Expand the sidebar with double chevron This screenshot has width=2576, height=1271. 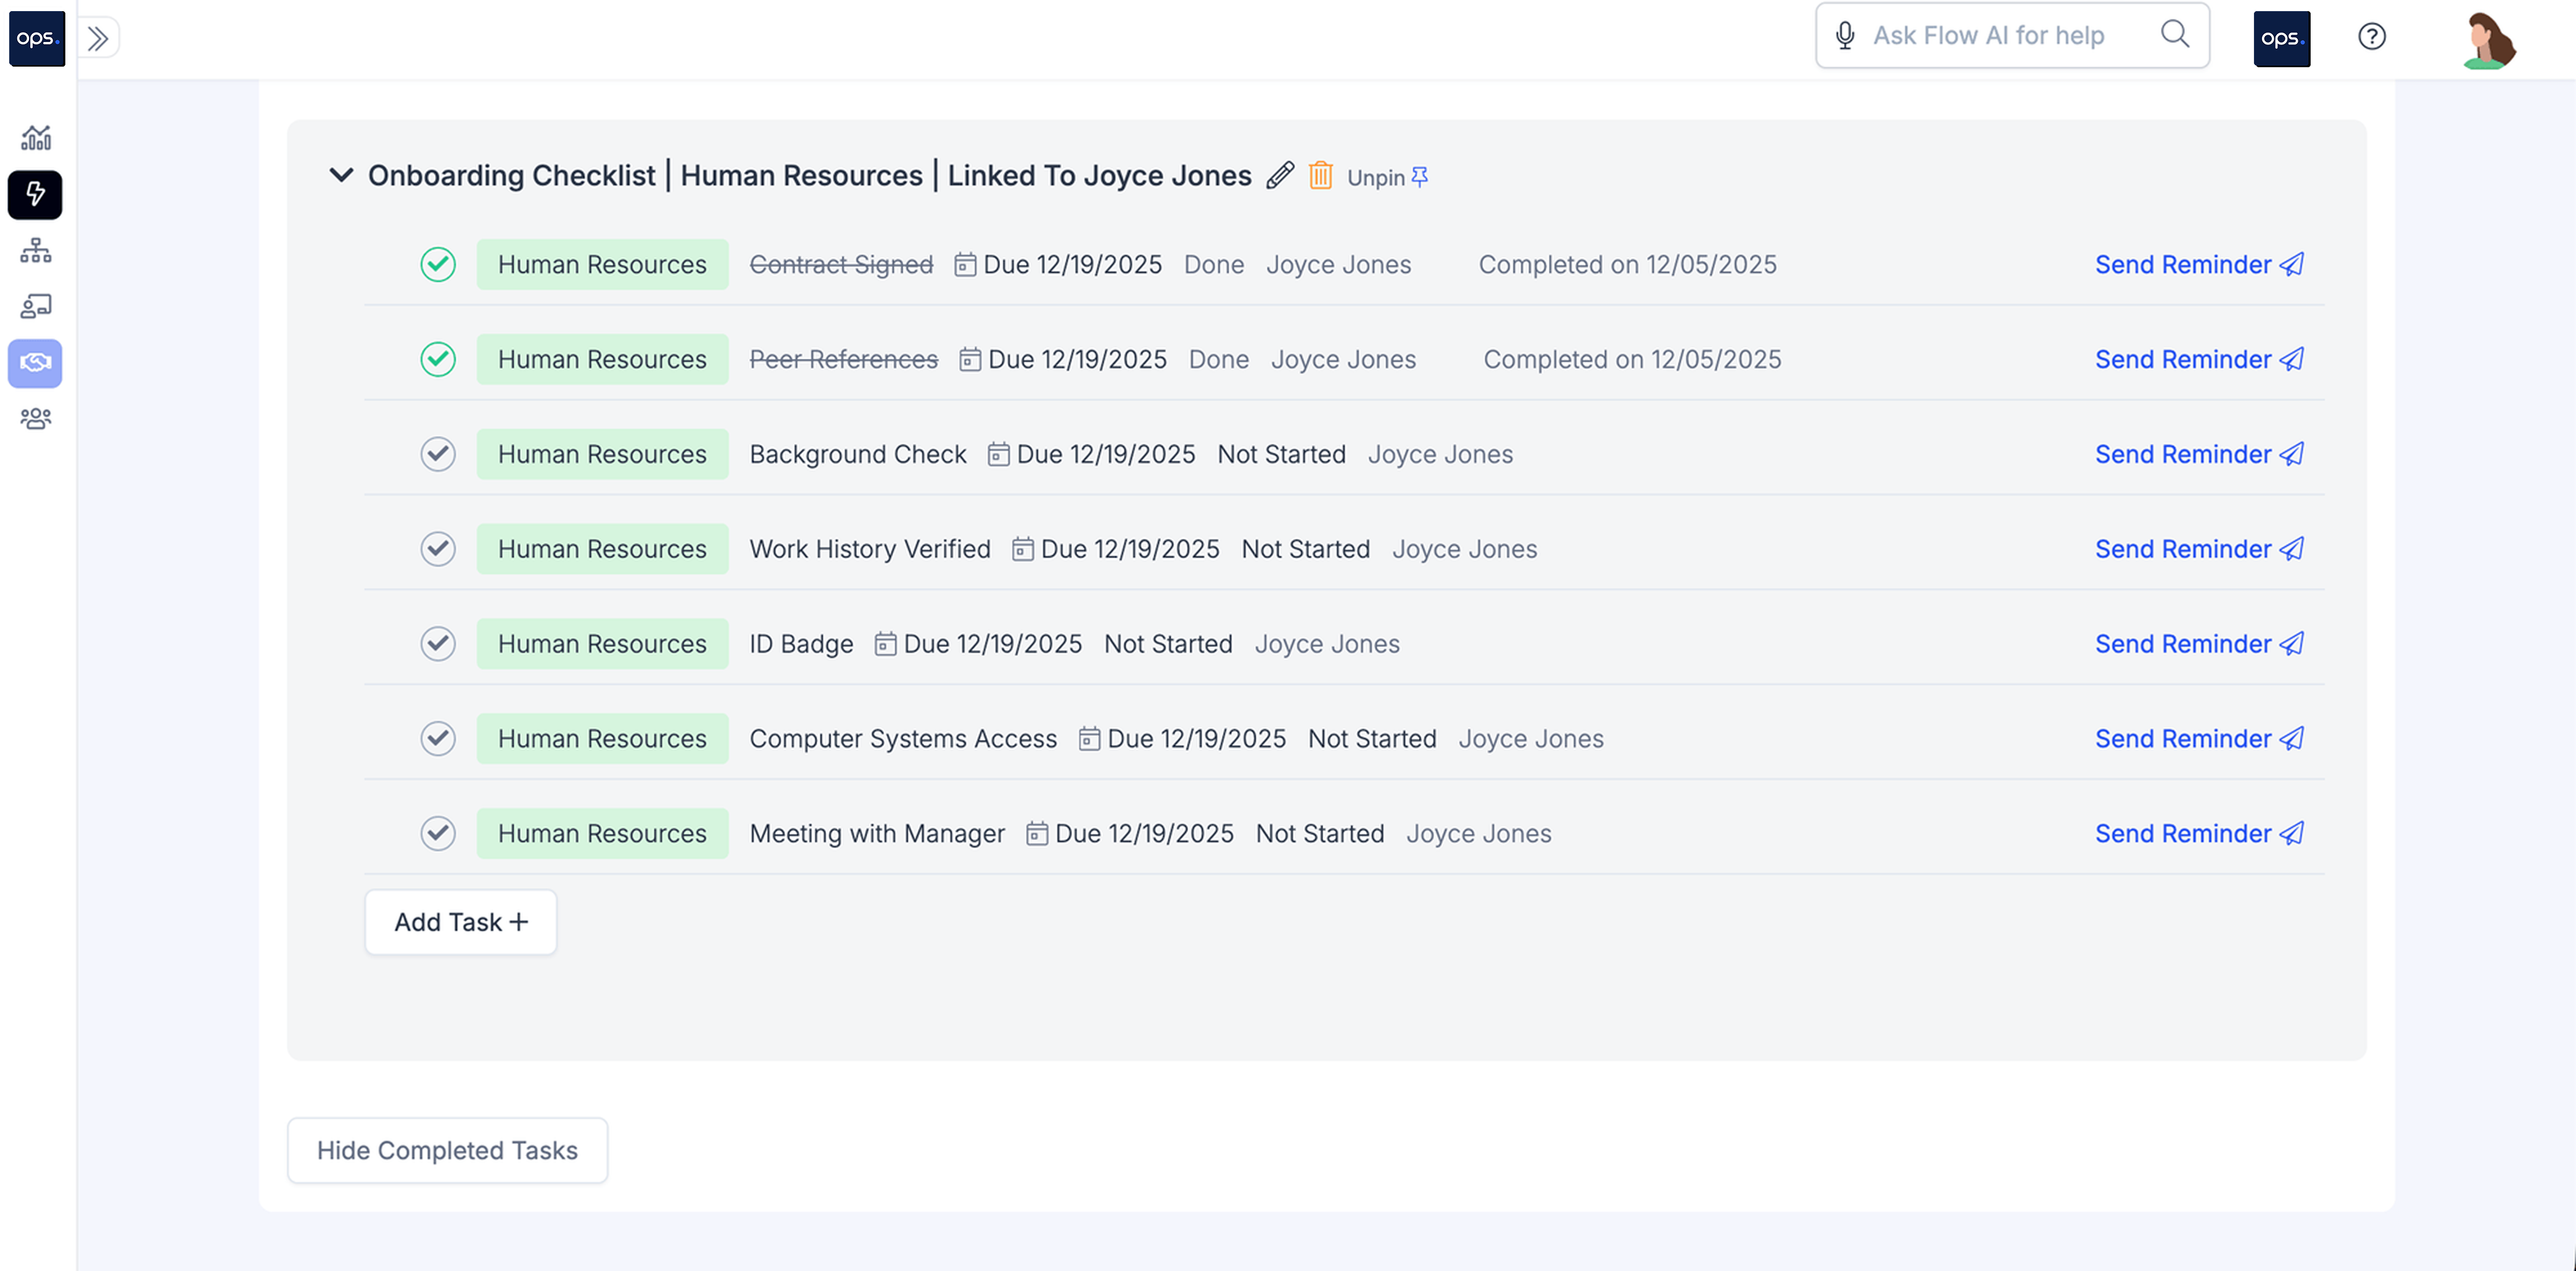tap(98, 38)
